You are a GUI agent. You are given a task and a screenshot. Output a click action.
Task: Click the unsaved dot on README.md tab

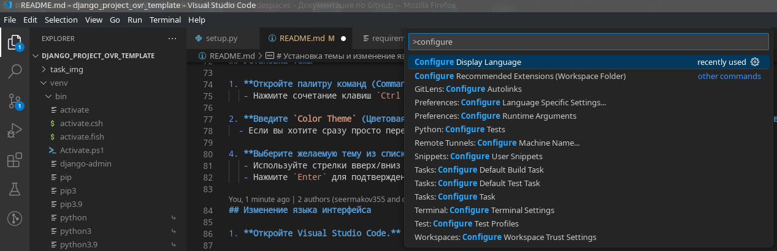(343, 39)
